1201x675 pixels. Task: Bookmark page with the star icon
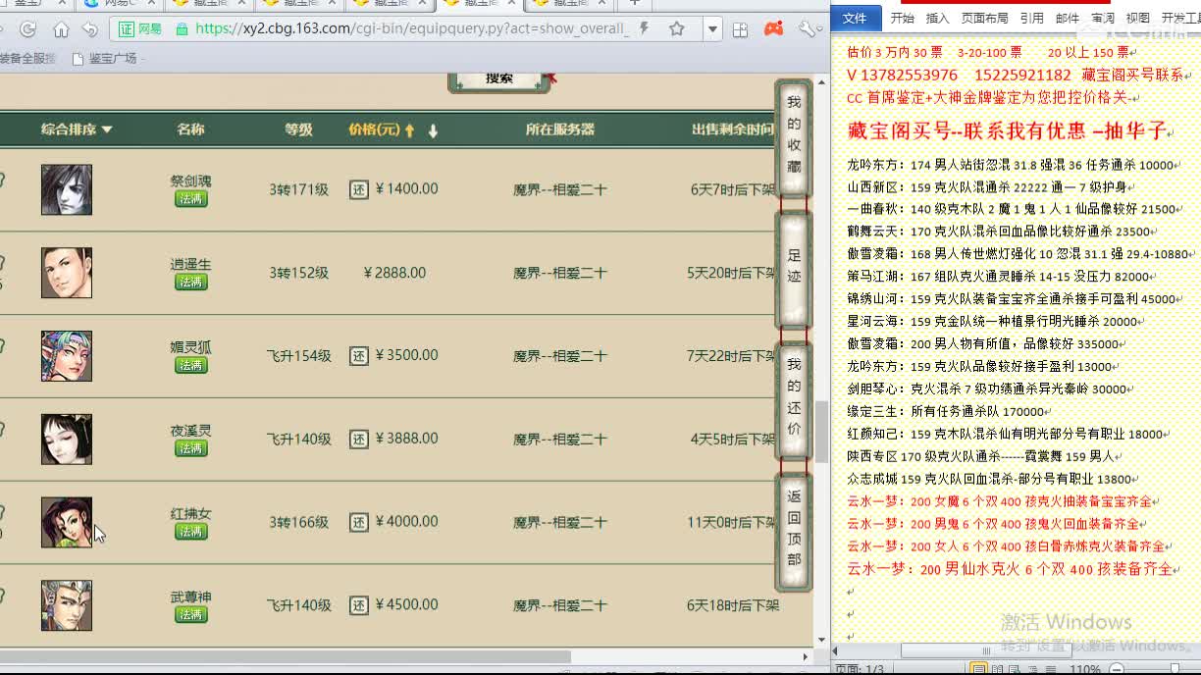click(676, 28)
